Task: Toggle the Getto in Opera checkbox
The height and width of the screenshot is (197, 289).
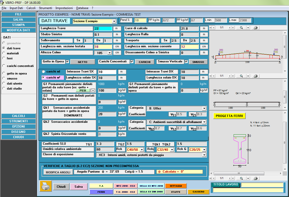Action: [x=67, y=62]
